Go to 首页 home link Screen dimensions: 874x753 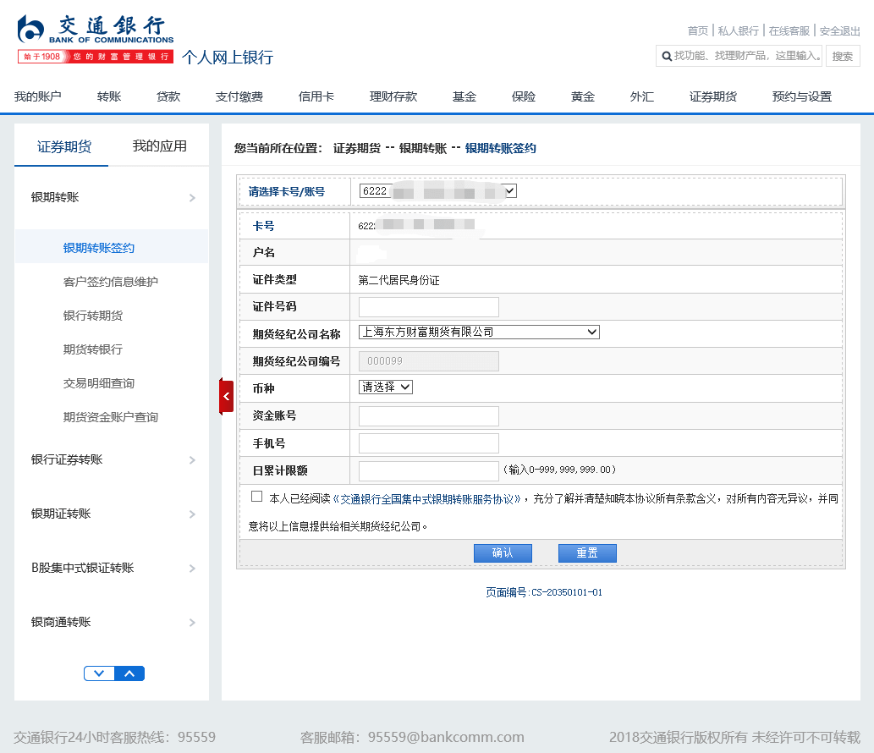pos(697,30)
